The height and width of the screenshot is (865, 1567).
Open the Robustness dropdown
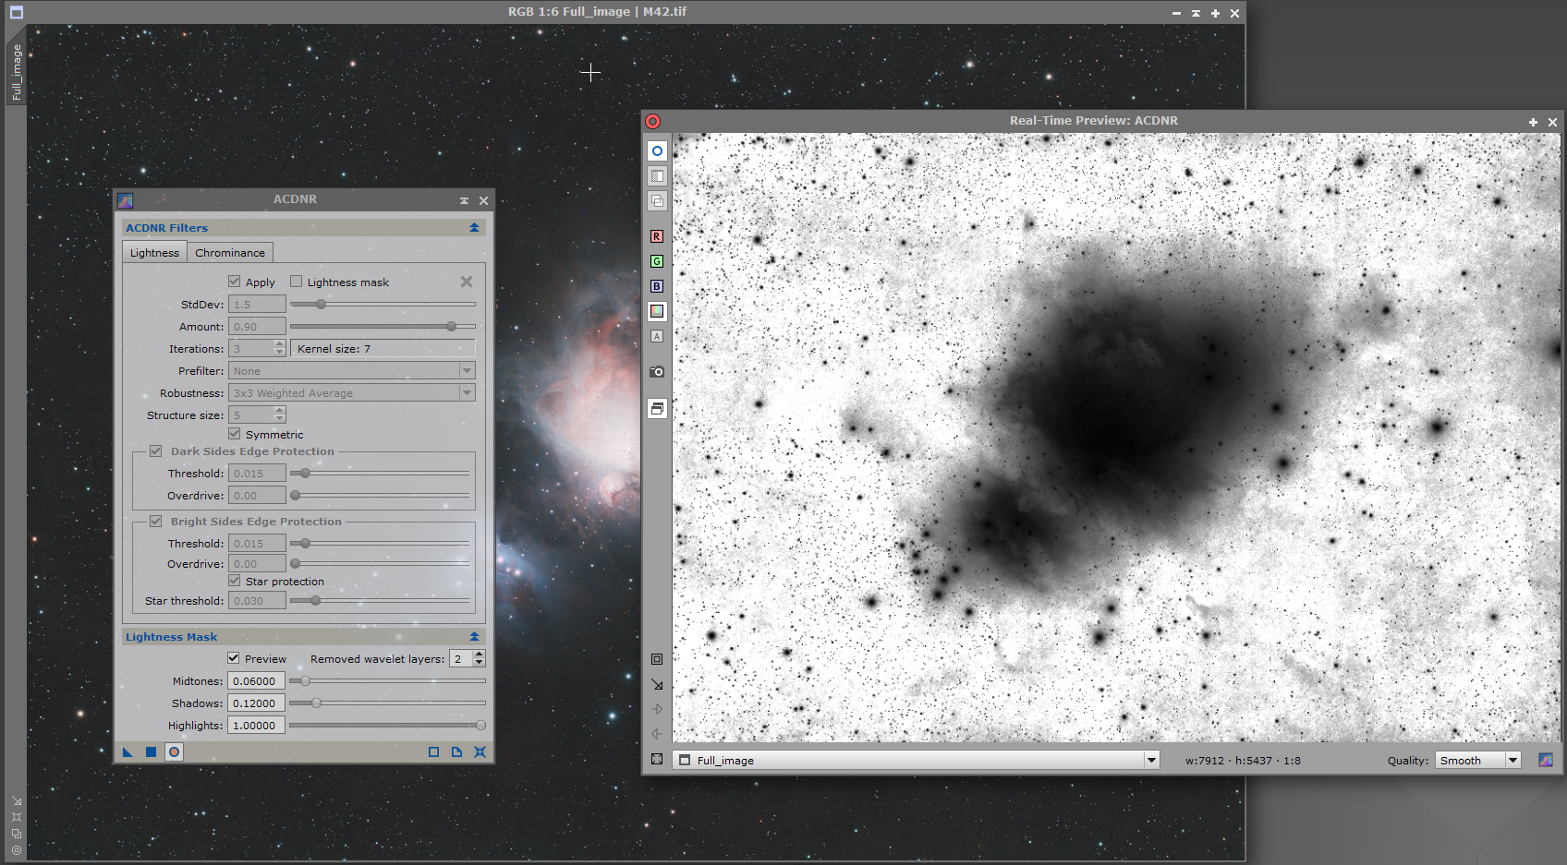(x=351, y=393)
